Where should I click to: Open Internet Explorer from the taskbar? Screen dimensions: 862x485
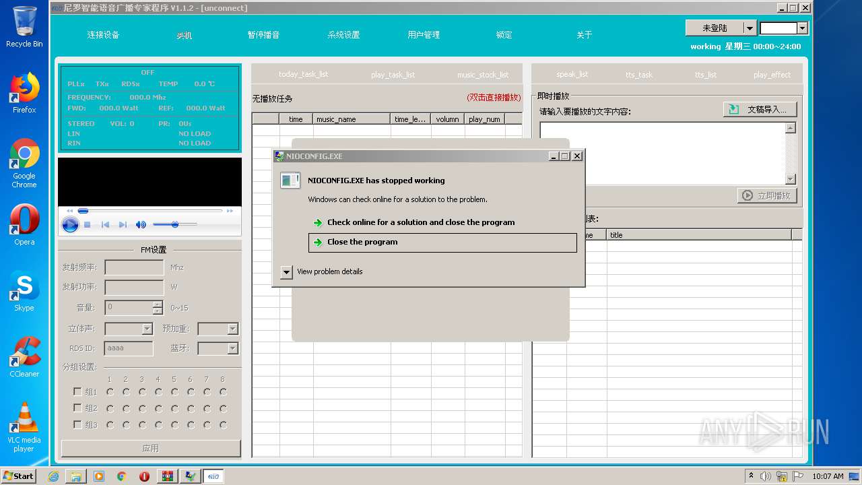tap(53, 476)
